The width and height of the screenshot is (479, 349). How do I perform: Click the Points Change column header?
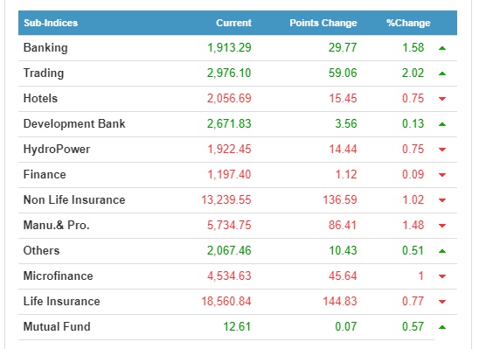323,23
